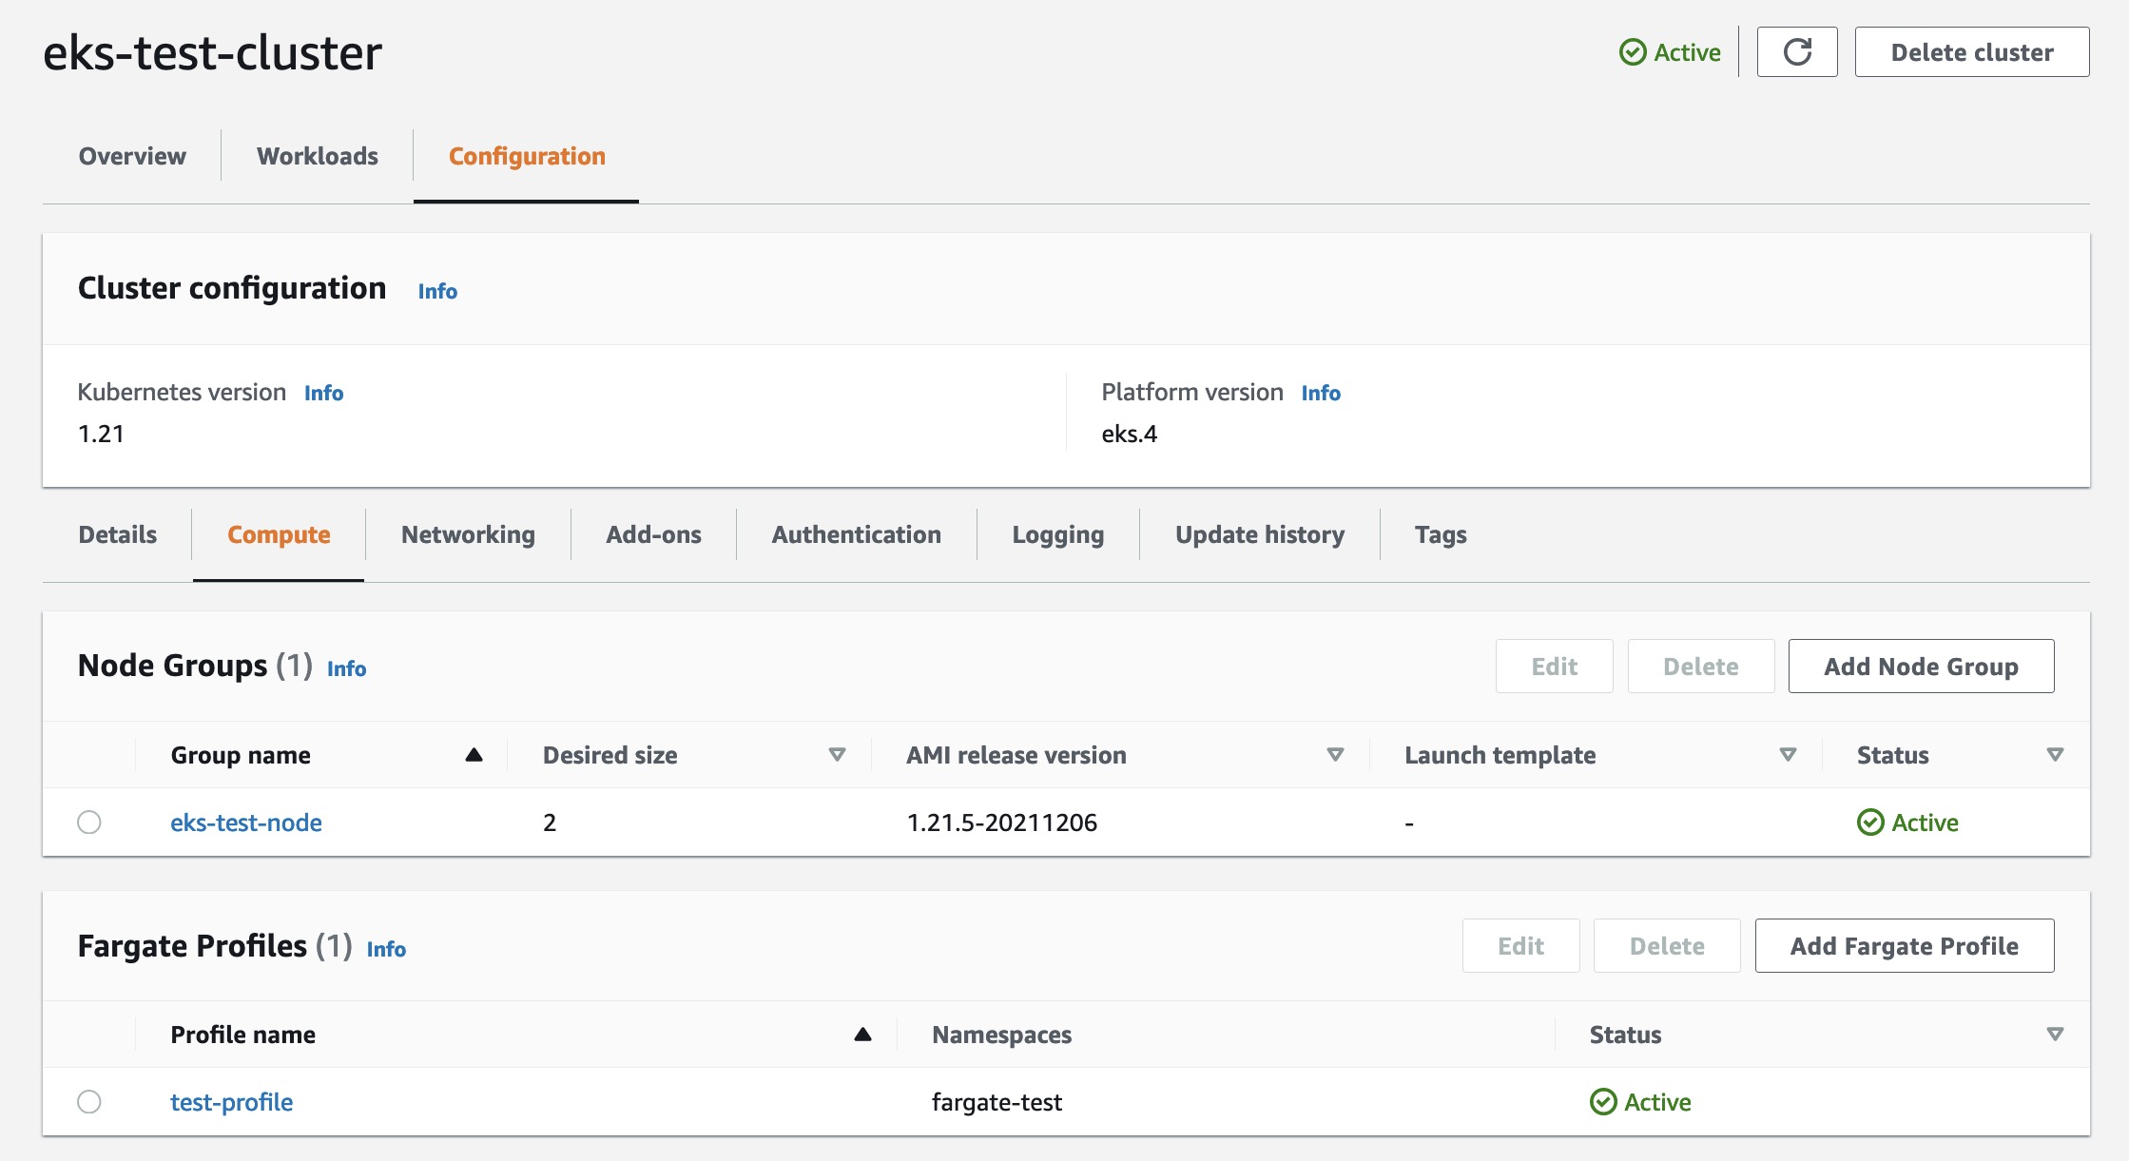Viewport: 2129px width, 1161px height.
Task: Click the 1.21.5-20211206 AMI version cell
Action: [1002, 822]
